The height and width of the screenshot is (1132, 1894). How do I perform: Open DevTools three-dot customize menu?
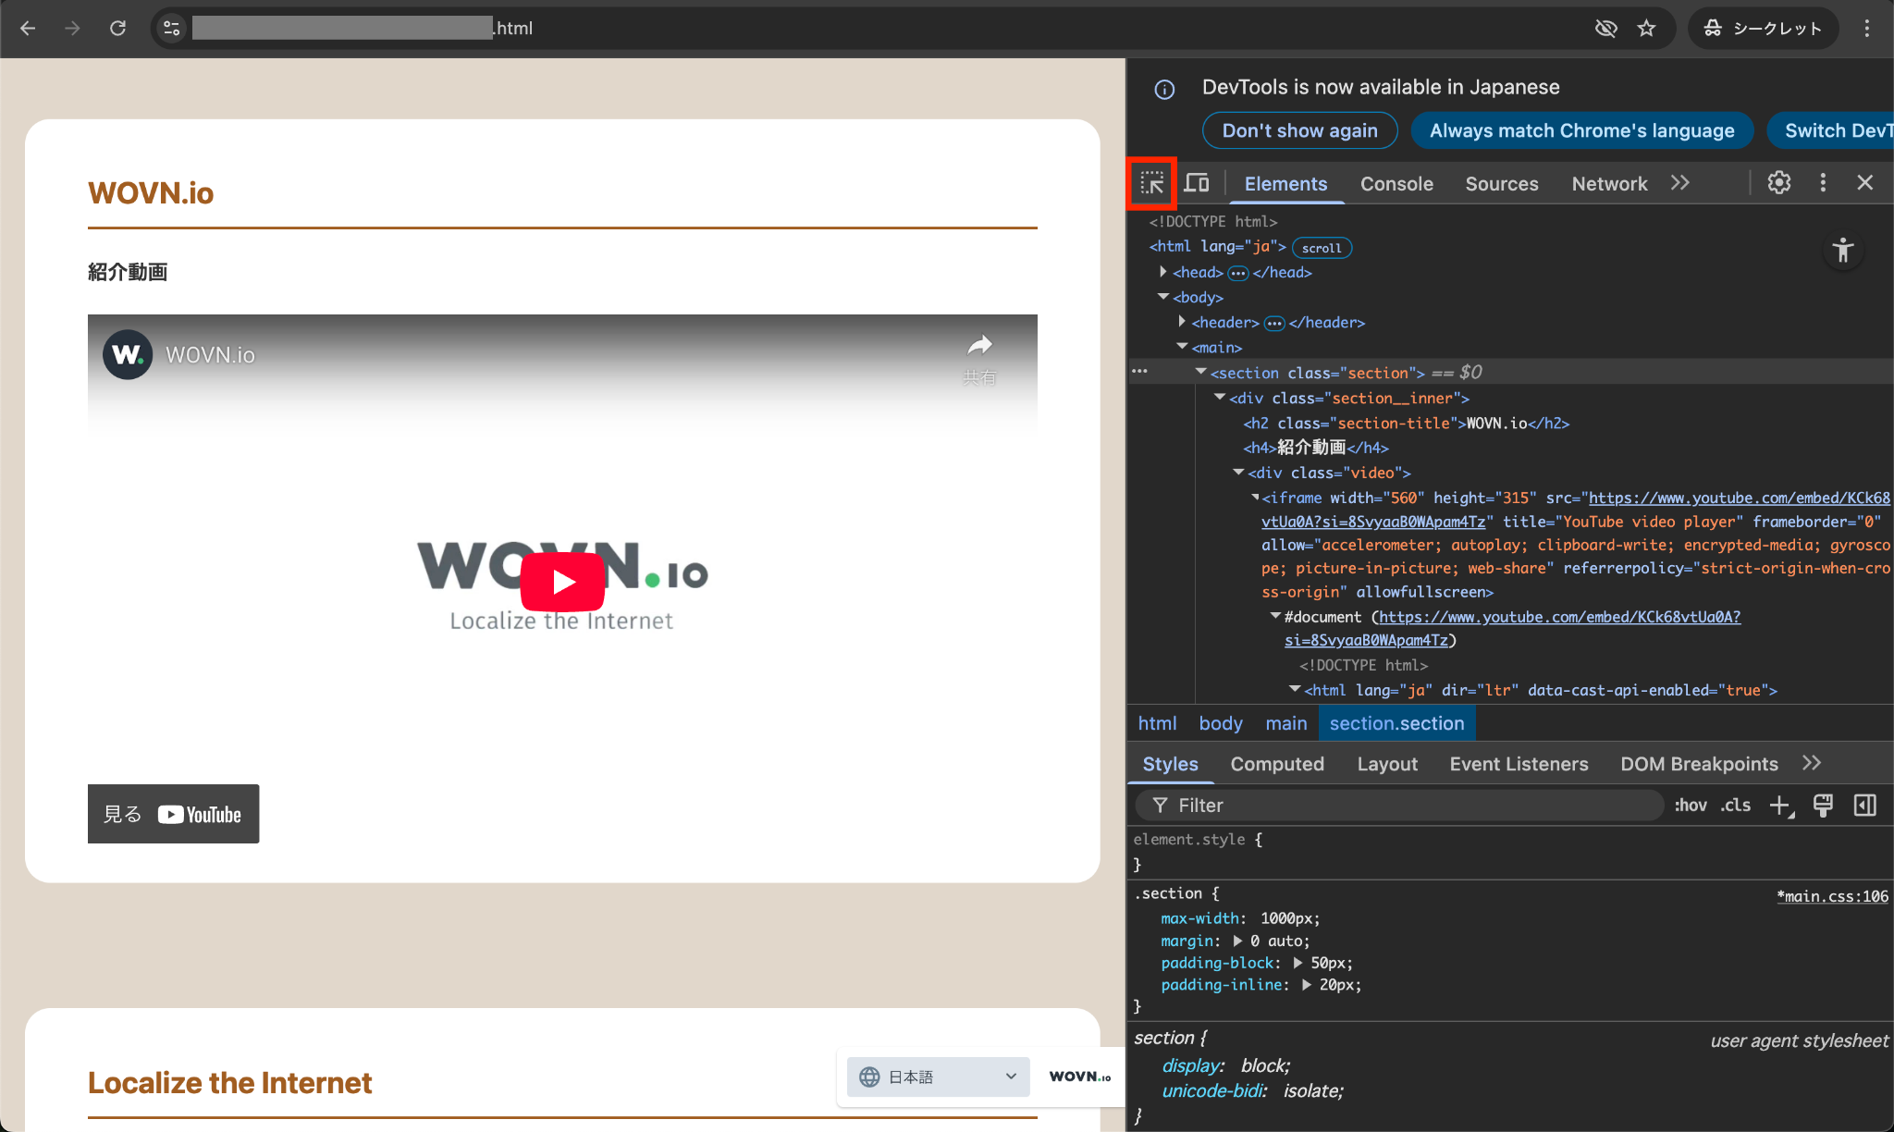1823,183
